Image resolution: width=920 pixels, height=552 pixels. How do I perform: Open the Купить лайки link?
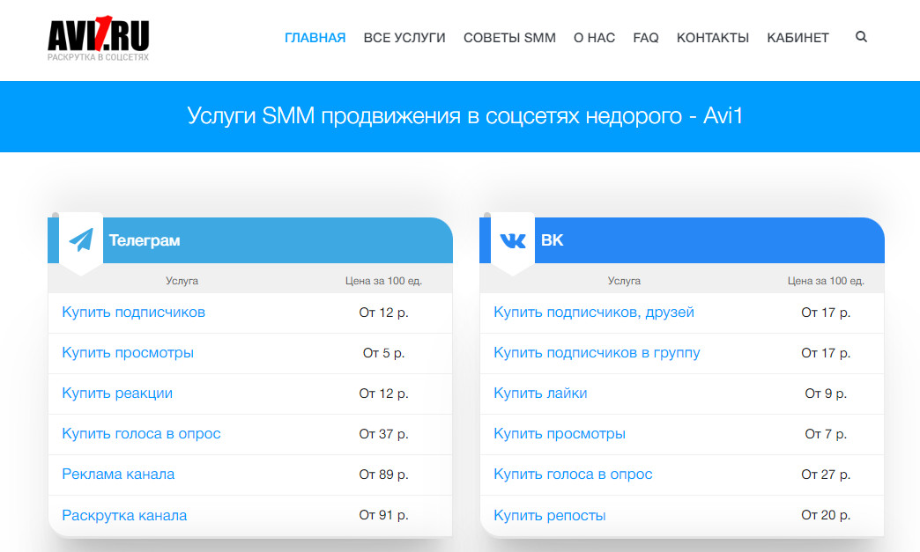(540, 394)
